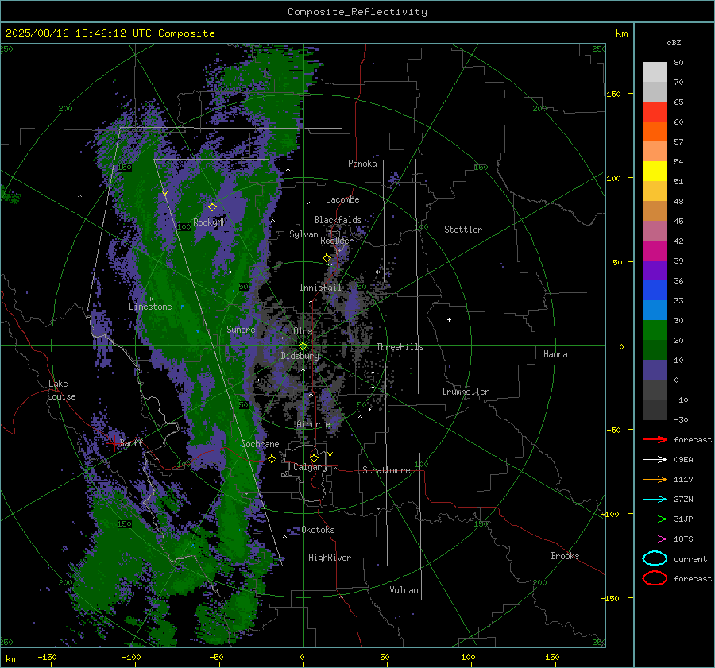Click the 'Limestone' map label

coord(150,307)
